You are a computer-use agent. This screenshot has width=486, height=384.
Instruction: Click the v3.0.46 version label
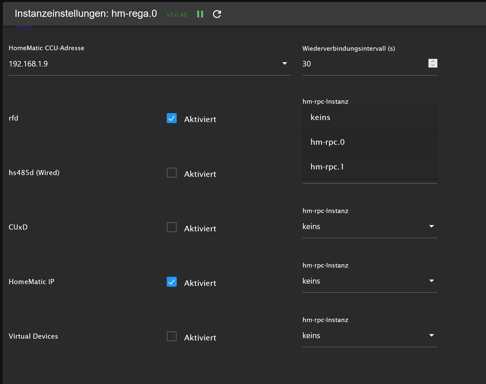tap(177, 15)
